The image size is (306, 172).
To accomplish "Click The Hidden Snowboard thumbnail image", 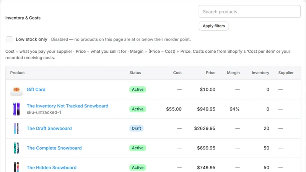I will [x=16, y=167].
